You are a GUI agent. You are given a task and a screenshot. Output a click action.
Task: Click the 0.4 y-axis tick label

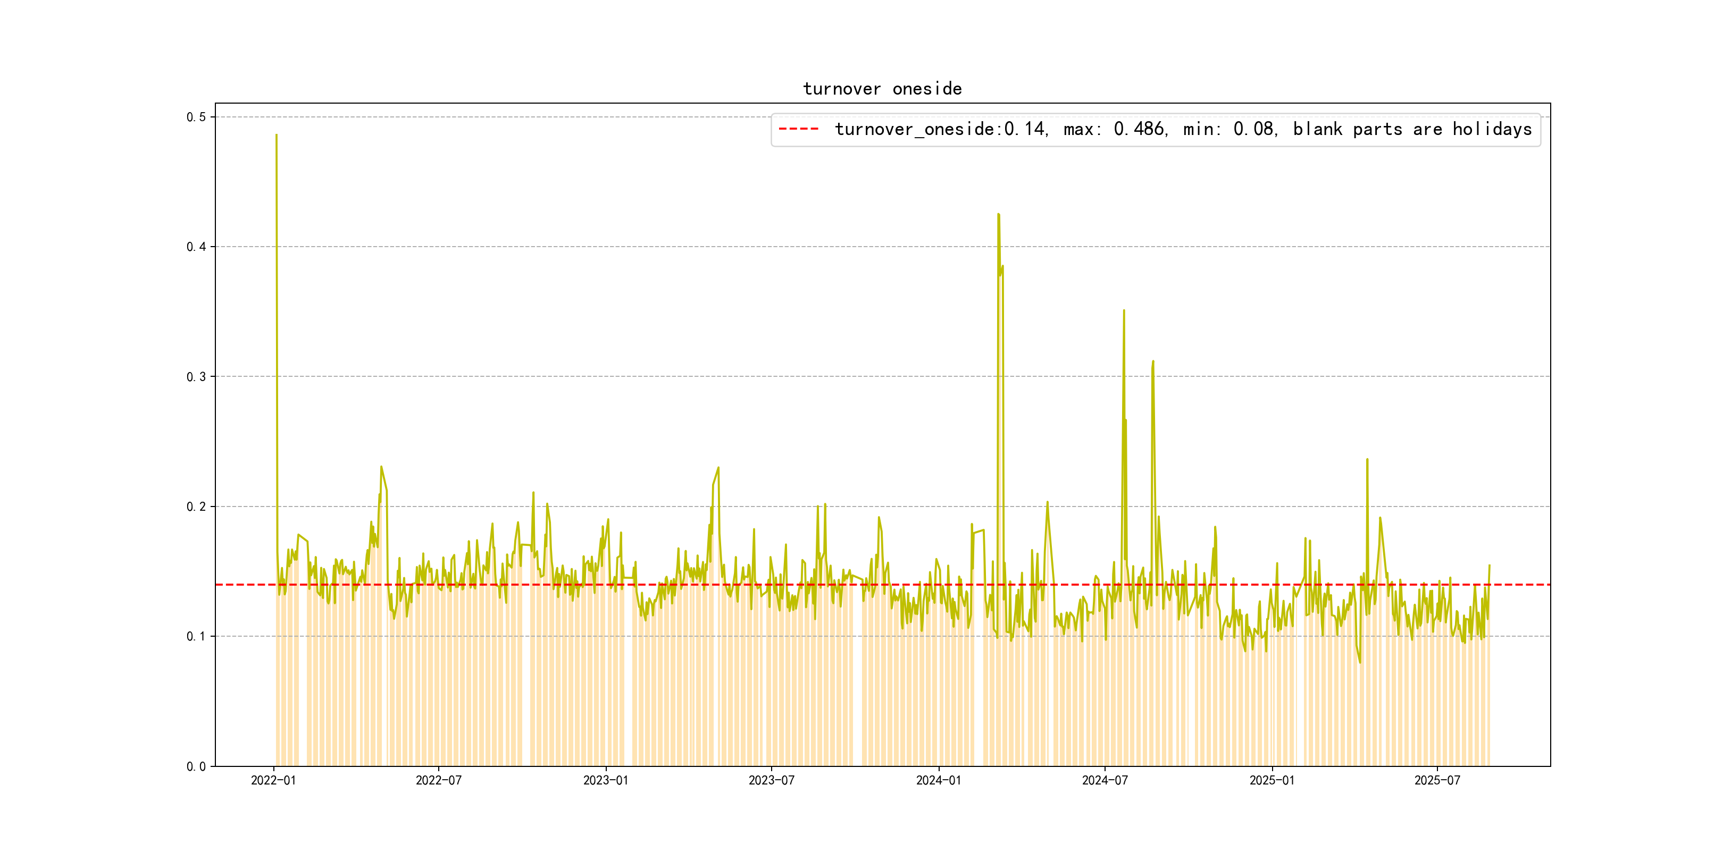tap(196, 247)
